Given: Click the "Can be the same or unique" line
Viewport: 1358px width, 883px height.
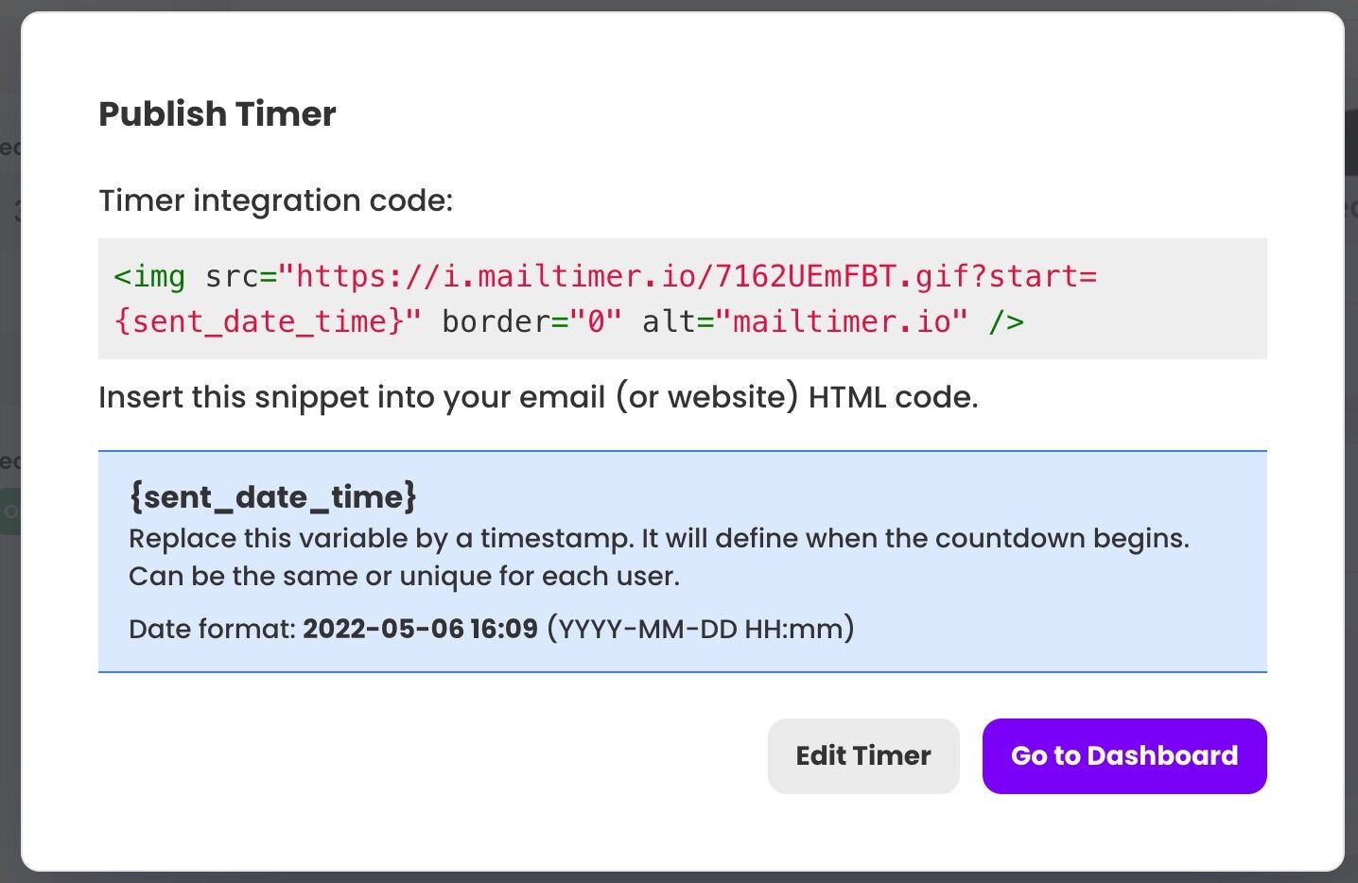Looking at the screenshot, I should (404, 577).
